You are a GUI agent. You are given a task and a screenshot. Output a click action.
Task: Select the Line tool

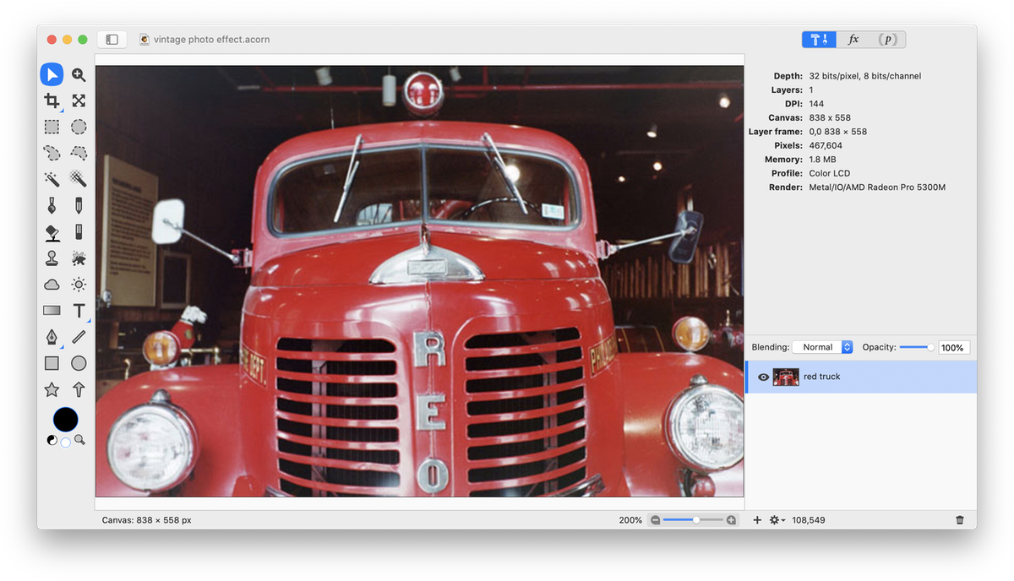coord(79,337)
